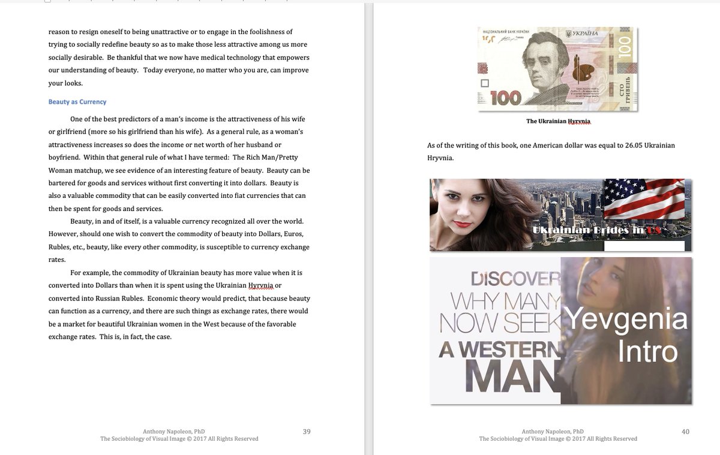Image resolution: width=720 pixels, height=455 pixels.
Task: Click the single word "Hryvnia." below the exchange-rate line
Action: pos(440,158)
